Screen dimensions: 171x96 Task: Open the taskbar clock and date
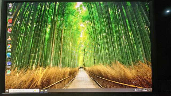click(x=145, y=90)
